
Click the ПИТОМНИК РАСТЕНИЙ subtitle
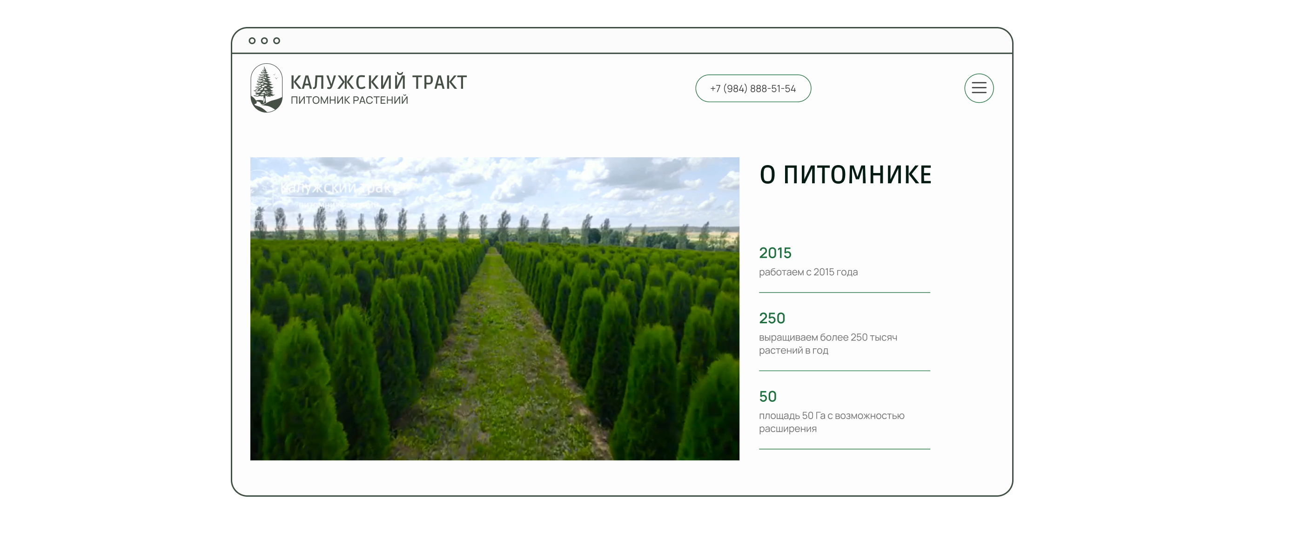point(349,100)
